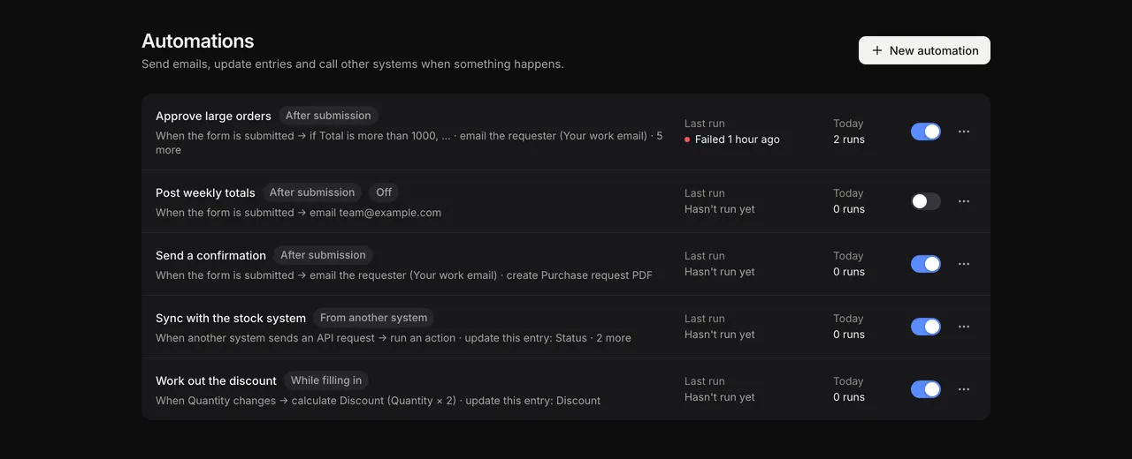Turn off the Send a confirmation toggle

click(926, 264)
